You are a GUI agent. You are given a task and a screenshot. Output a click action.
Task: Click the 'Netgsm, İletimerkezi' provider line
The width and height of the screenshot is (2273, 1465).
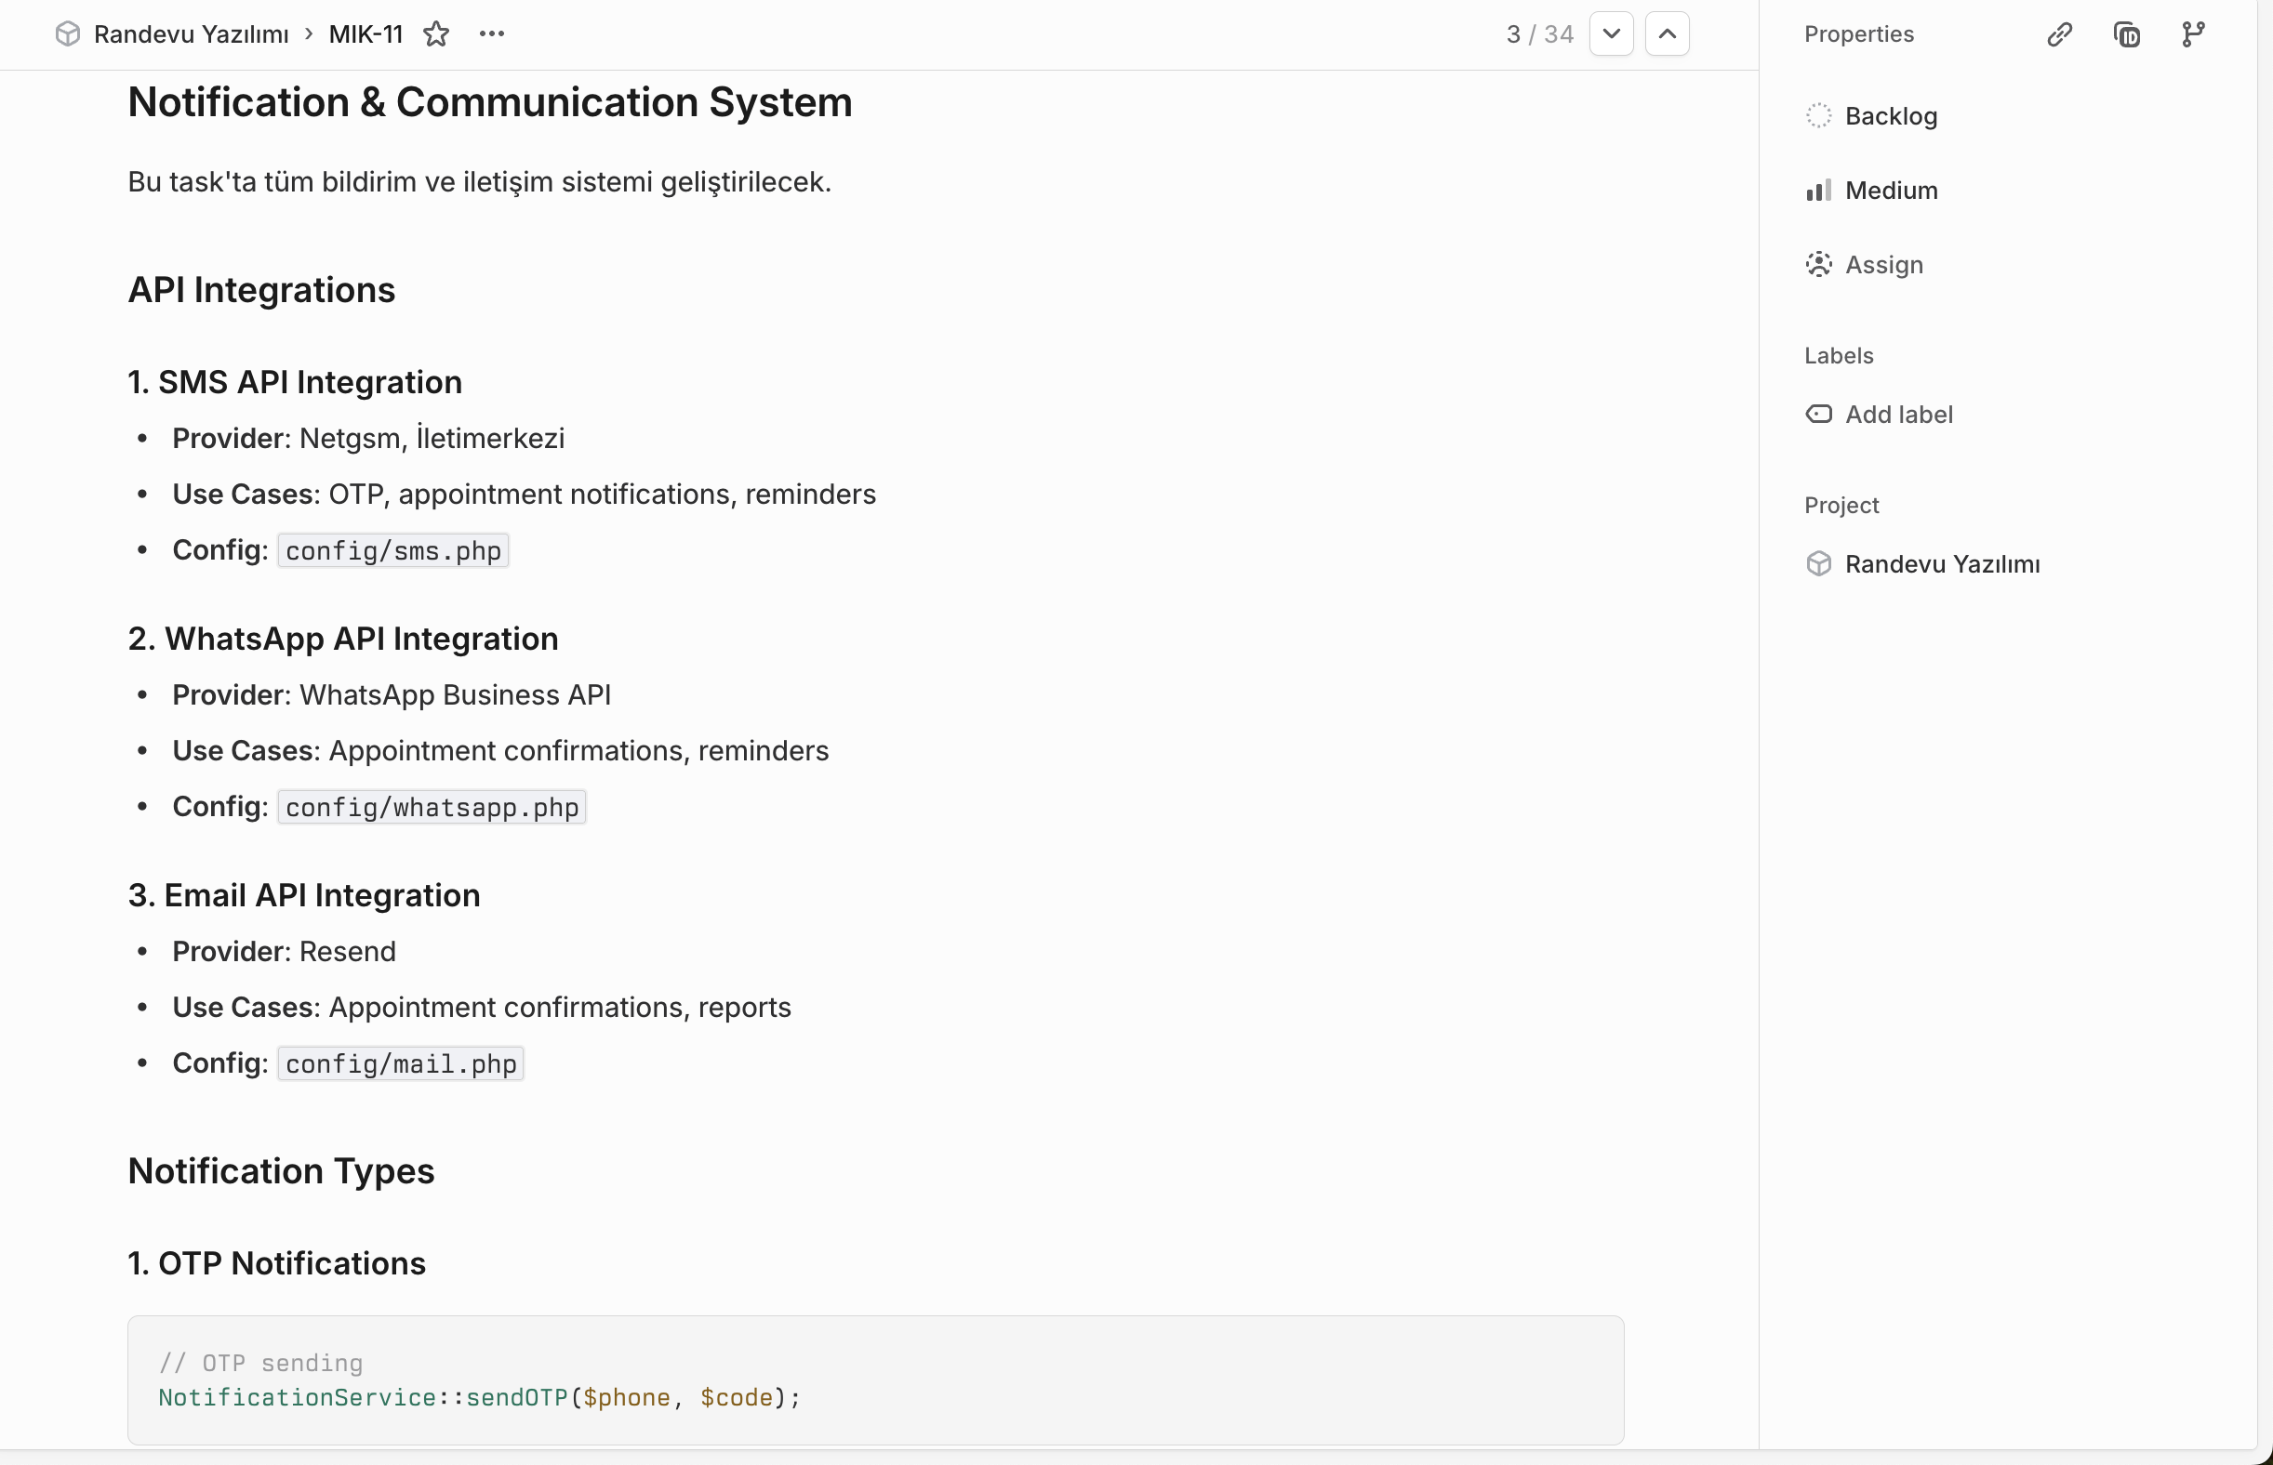[368, 439]
